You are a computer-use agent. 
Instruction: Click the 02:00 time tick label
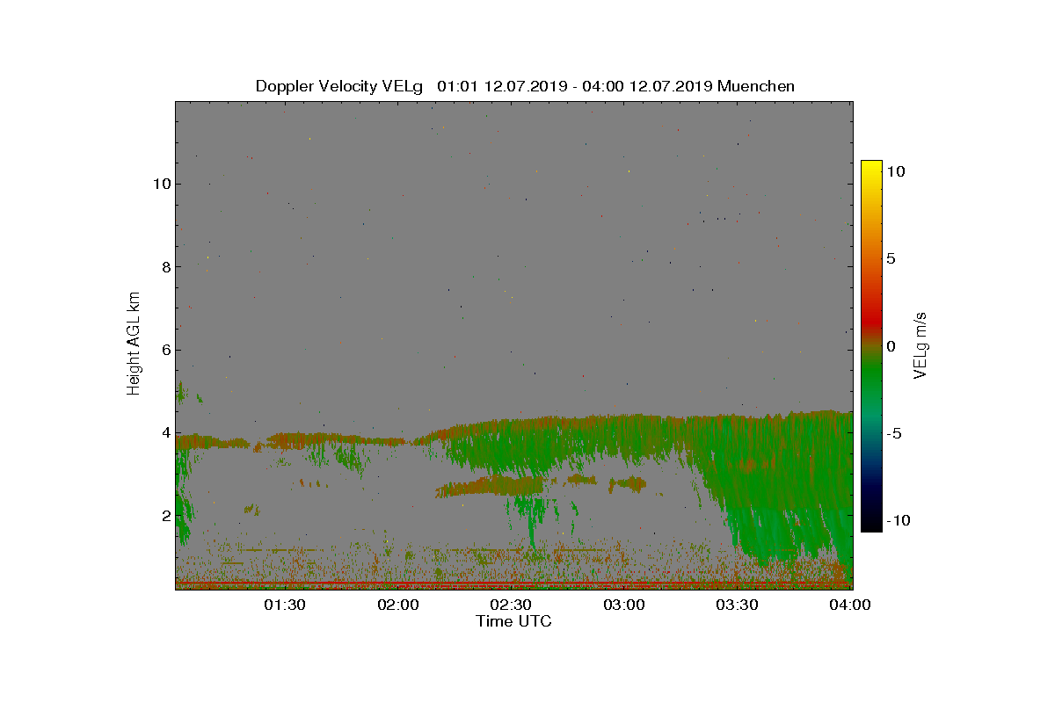398,605
